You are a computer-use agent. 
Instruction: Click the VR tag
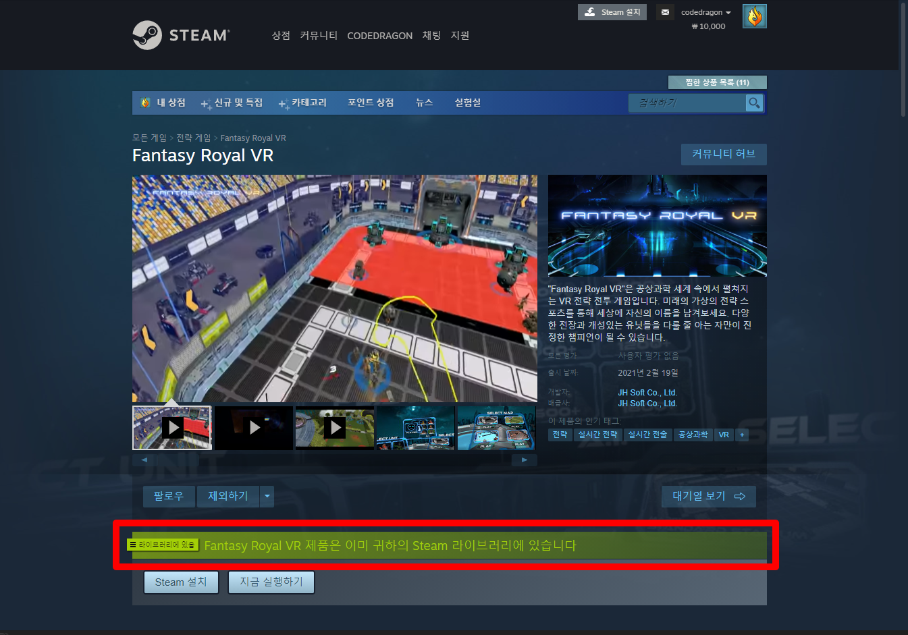[724, 435]
